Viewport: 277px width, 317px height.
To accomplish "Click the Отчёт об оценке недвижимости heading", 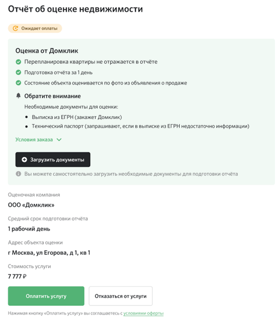I will (x=75, y=9).
